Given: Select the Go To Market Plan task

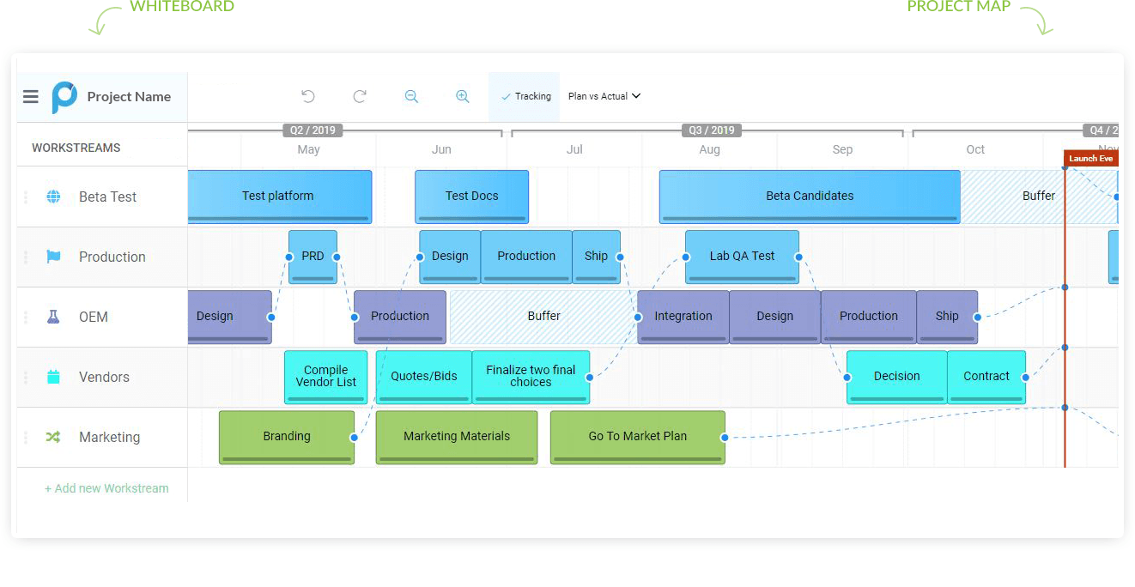Looking at the screenshot, I should point(638,437).
